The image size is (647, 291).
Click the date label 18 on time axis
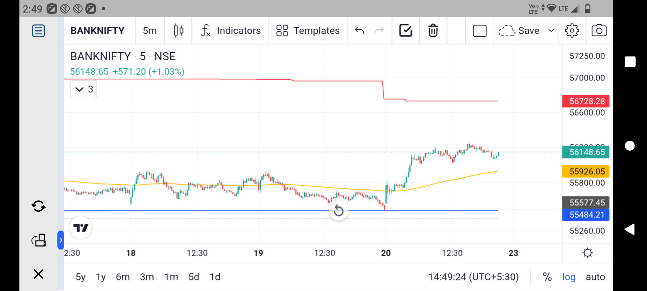pyautogui.click(x=131, y=253)
